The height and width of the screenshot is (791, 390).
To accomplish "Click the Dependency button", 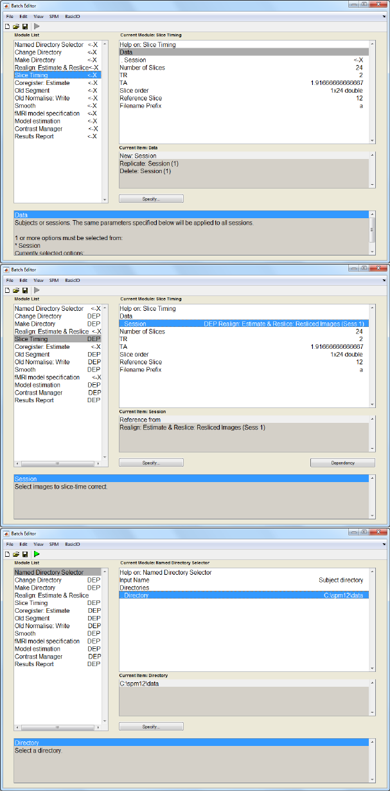I will point(343,463).
